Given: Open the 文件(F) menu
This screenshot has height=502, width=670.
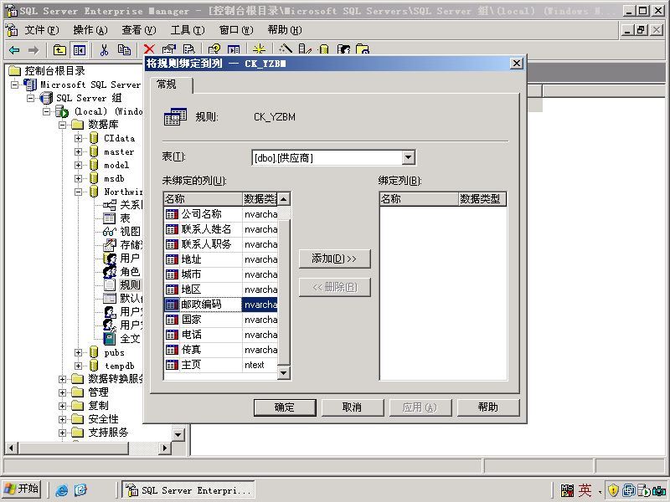Looking at the screenshot, I should point(41,30).
